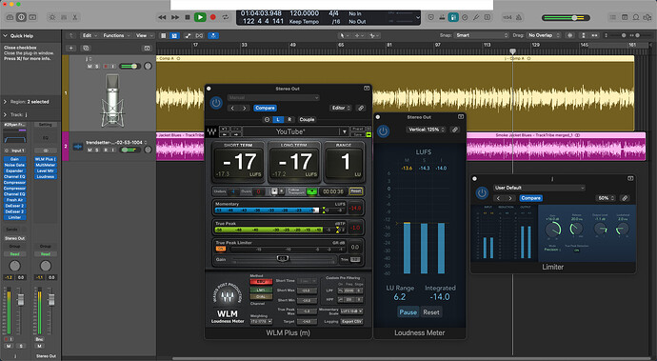This screenshot has height=361, width=657.
Task: Toggle power button of Limiter plug-in
Action: coord(482,192)
